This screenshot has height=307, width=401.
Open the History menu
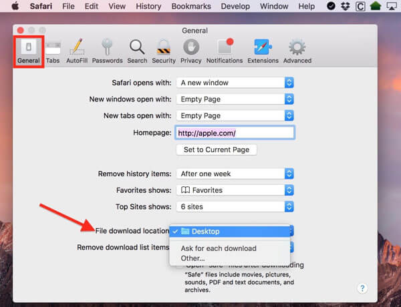tap(148, 6)
